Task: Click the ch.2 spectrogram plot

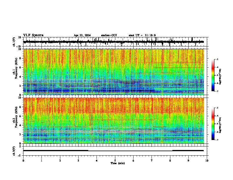Action: 114,121
